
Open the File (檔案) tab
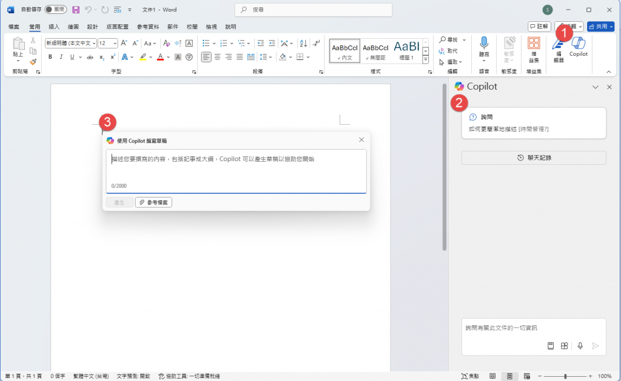pos(13,27)
